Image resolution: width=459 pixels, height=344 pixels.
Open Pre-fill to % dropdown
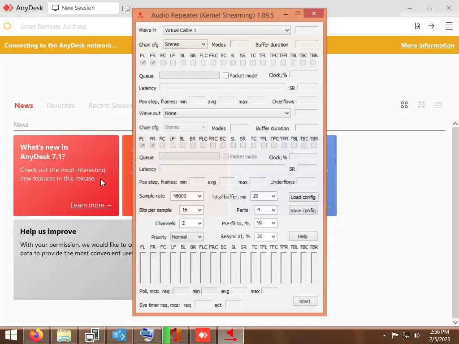[266, 223]
